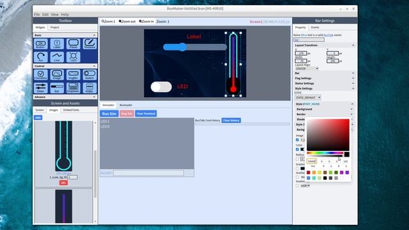Click the Clear Terminal button

click(146, 114)
